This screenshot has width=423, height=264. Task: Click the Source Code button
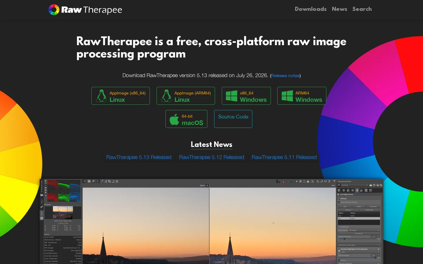(x=233, y=119)
